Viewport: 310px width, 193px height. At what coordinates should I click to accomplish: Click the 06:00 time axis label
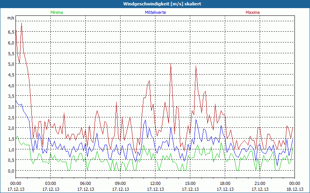86,184
